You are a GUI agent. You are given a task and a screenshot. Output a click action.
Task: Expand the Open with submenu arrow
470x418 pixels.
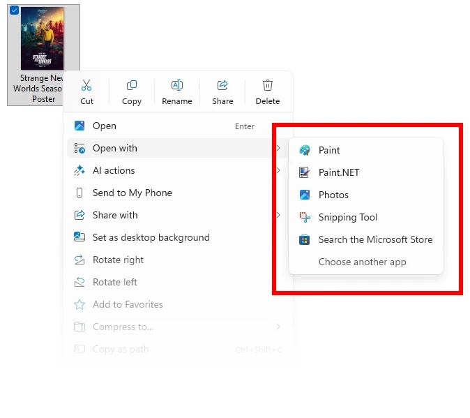click(278, 148)
